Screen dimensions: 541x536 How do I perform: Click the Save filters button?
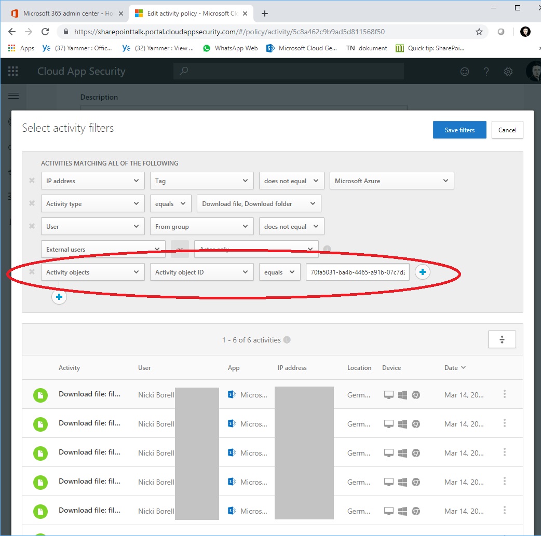(x=459, y=130)
